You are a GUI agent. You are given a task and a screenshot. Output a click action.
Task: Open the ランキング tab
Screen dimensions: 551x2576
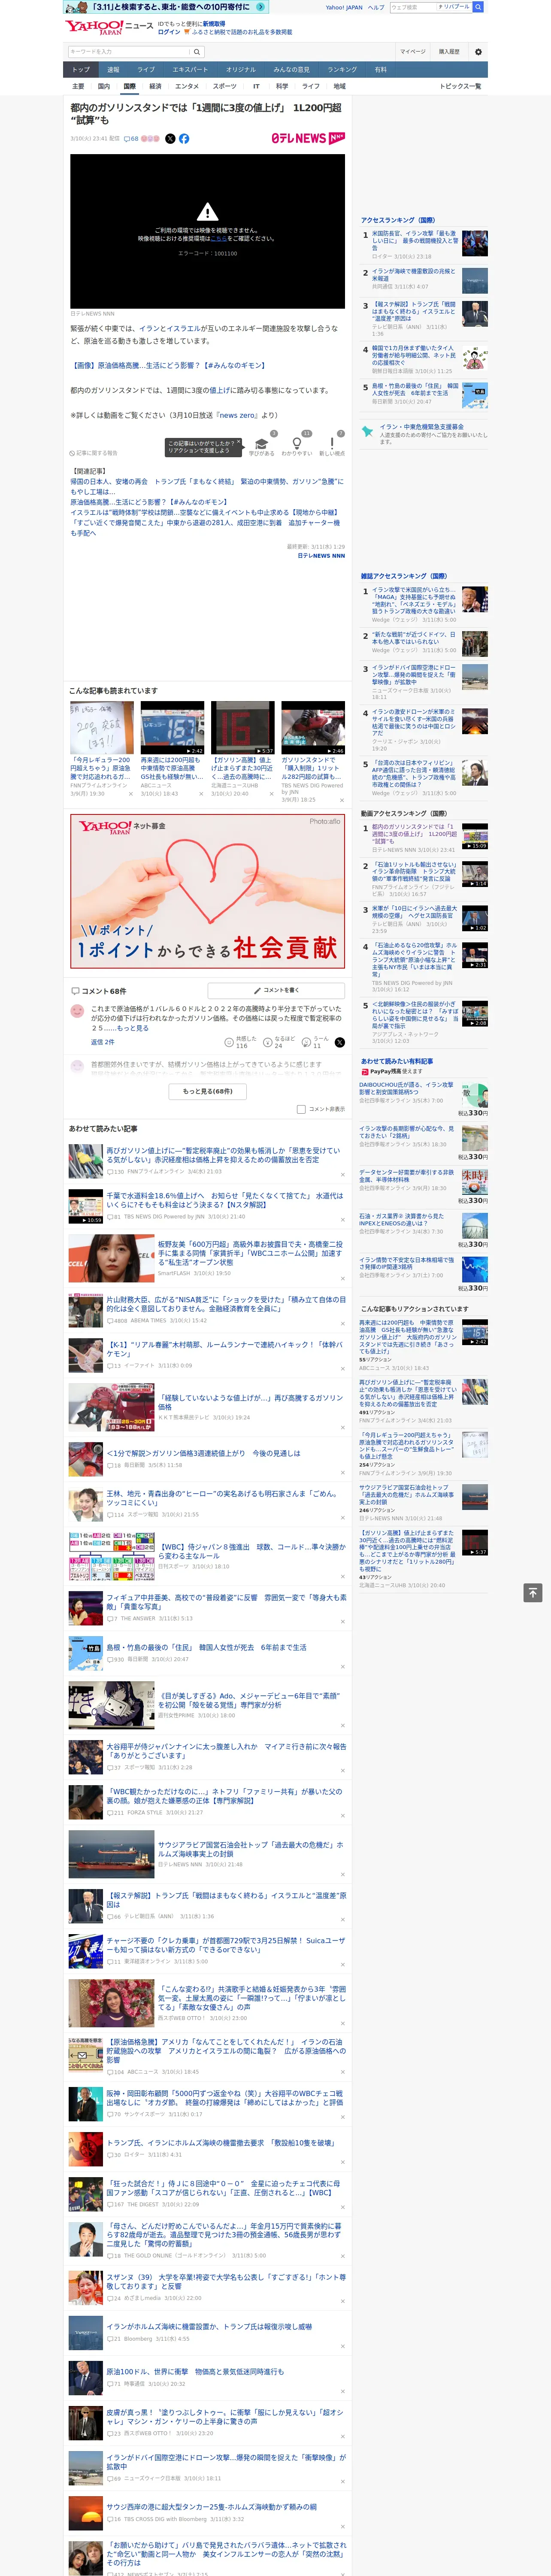click(342, 69)
